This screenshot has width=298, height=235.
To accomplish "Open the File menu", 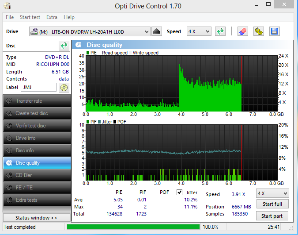I will point(10,17).
